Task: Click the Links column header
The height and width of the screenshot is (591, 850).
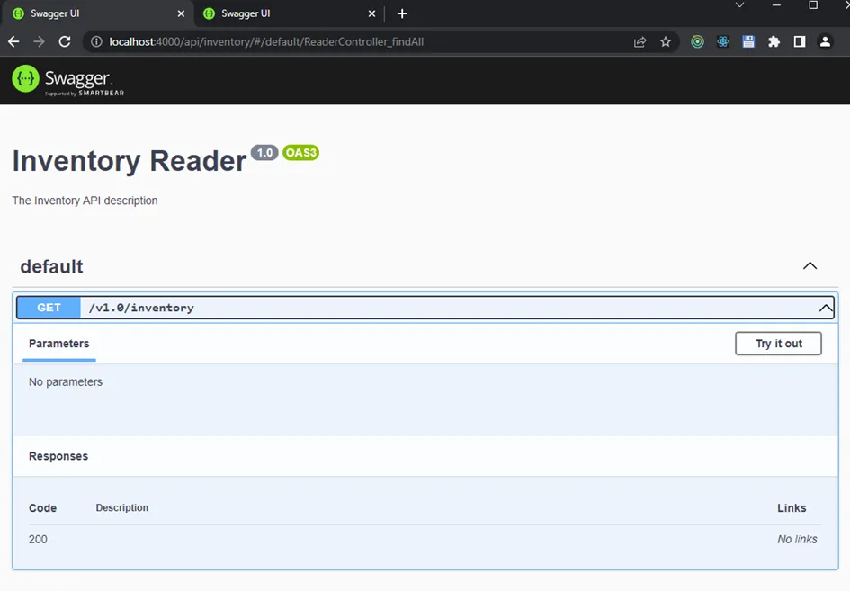Action: click(x=792, y=508)
